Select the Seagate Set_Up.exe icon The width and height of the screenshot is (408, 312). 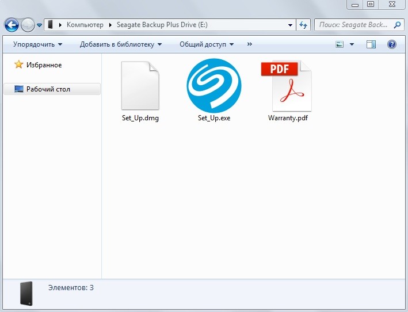coord(214,86)
